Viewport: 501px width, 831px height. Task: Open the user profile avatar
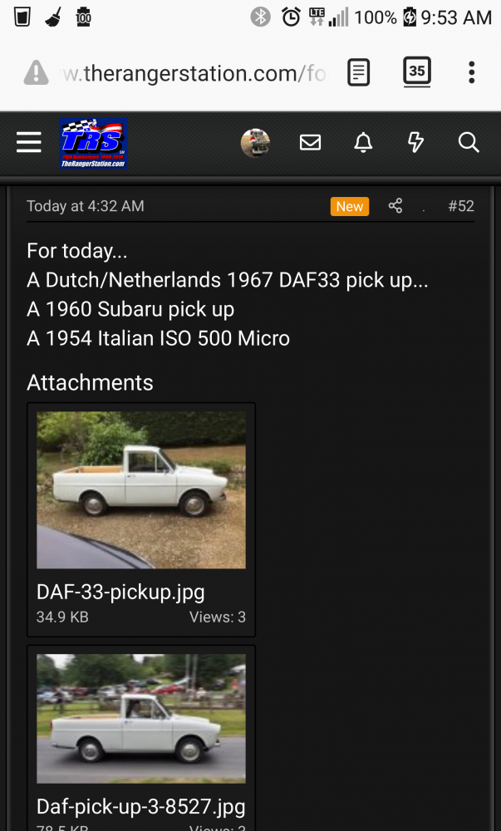tap(255, 143)
